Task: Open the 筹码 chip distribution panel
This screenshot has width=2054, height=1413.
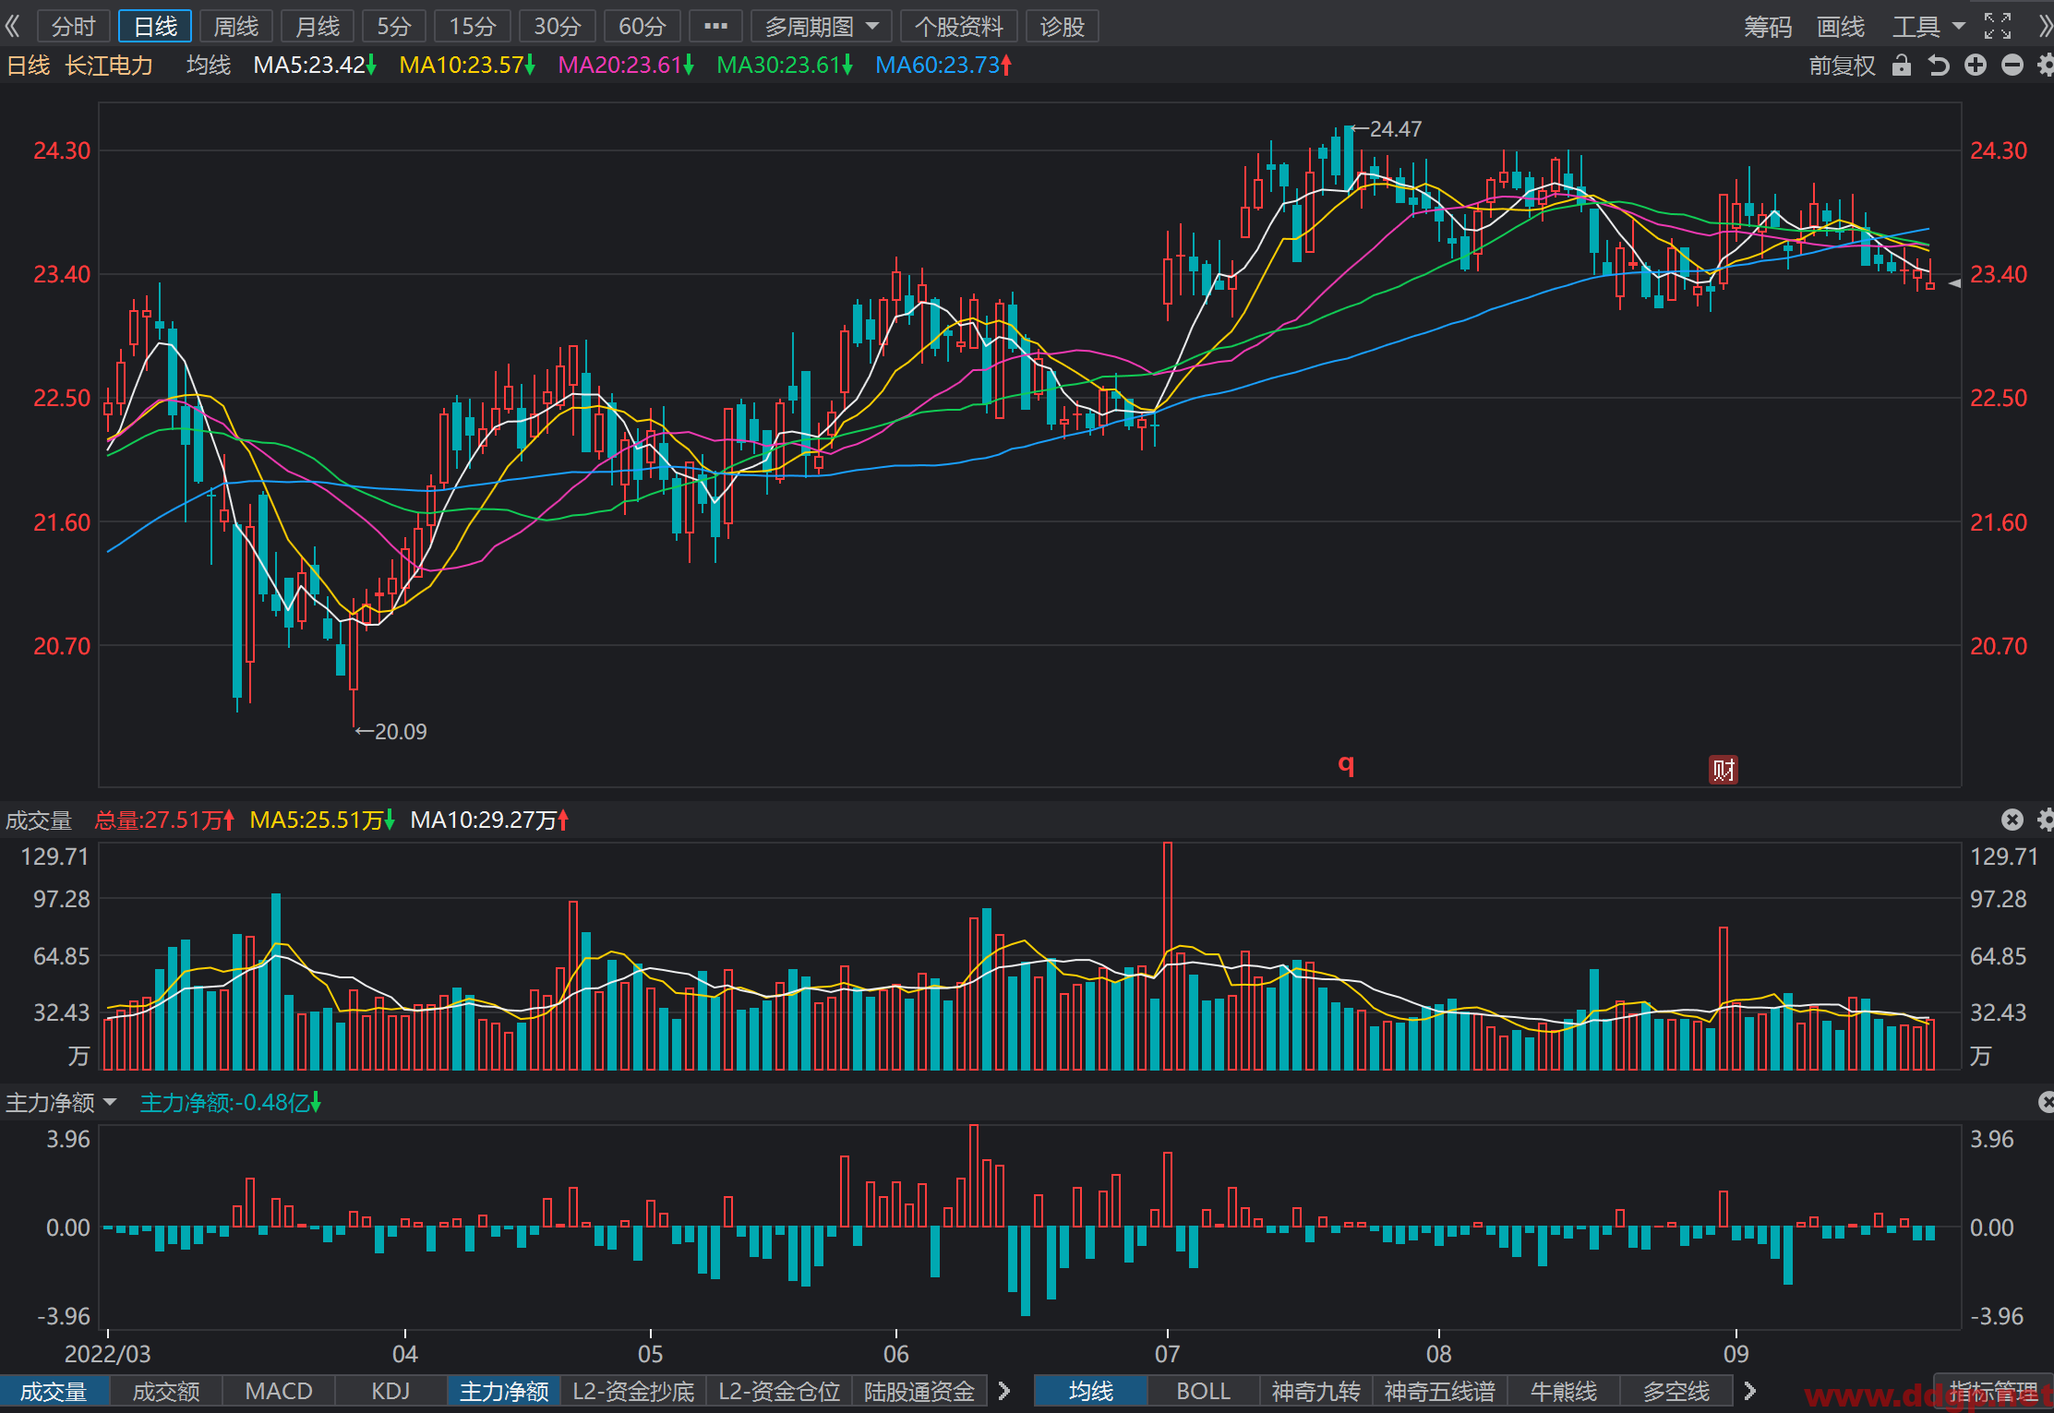Action: (1768, 26)
